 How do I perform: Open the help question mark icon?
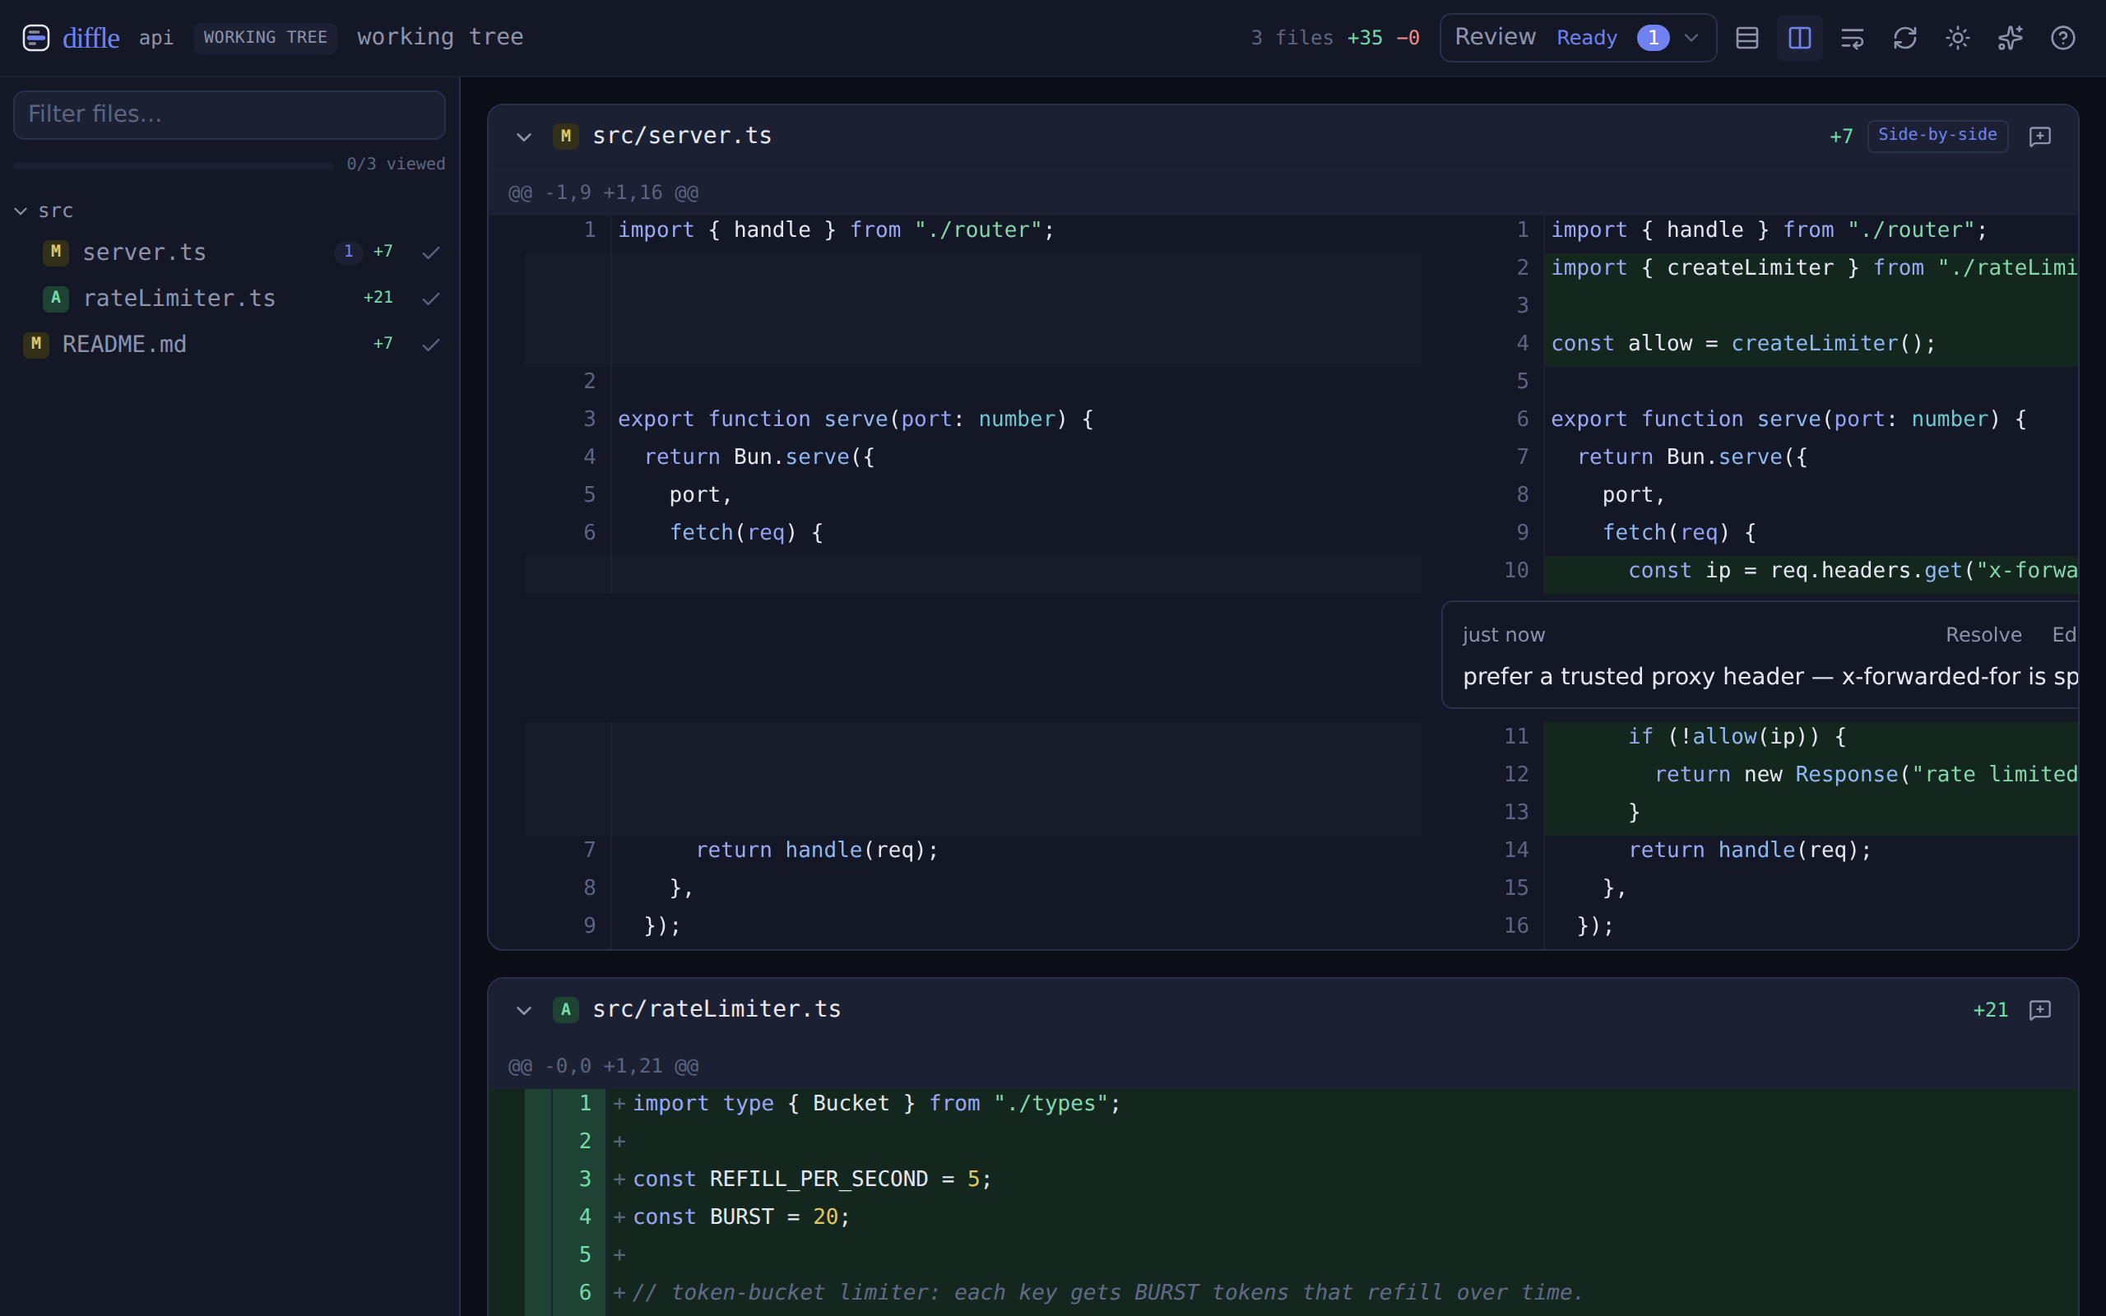[x=2062, y=38]
